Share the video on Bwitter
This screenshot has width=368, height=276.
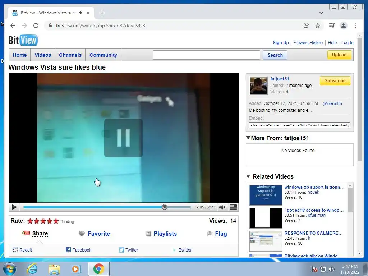185,250
